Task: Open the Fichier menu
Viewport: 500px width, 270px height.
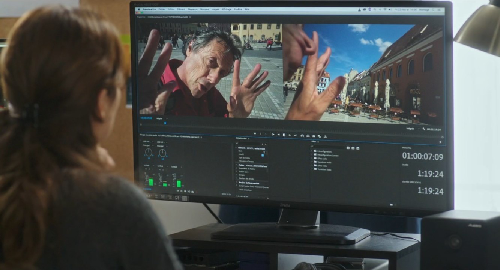Action: (162, 9)
